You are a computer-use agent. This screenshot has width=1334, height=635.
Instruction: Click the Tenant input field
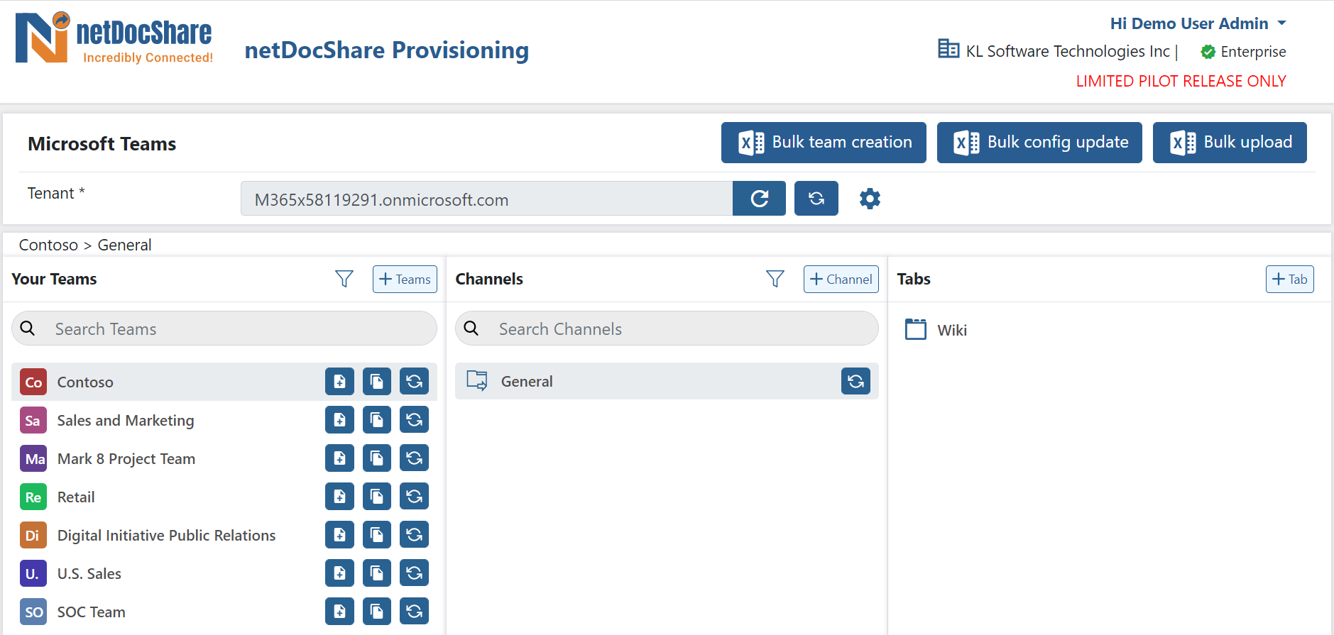486,199
